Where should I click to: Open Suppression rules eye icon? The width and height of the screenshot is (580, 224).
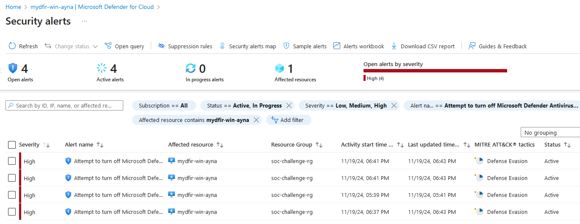point(161,46)
